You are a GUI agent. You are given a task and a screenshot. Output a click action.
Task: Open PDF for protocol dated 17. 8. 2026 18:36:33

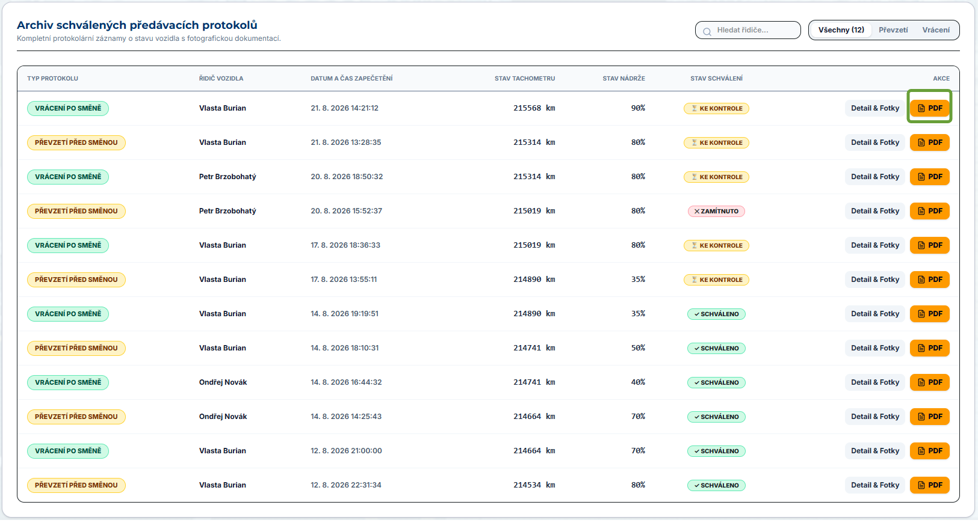pyautogui.click(x=929, y=245)
